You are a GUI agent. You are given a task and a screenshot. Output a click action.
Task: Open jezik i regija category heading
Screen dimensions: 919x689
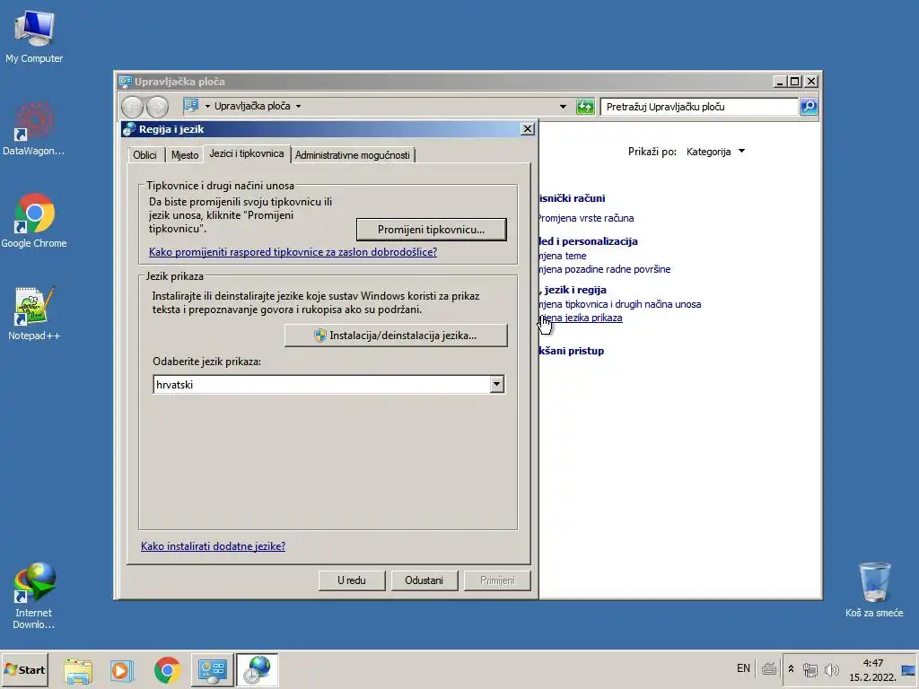(573, 290)
